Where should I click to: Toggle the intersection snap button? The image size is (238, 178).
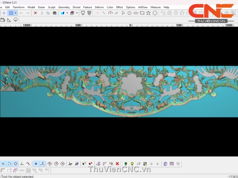[3, 163]
